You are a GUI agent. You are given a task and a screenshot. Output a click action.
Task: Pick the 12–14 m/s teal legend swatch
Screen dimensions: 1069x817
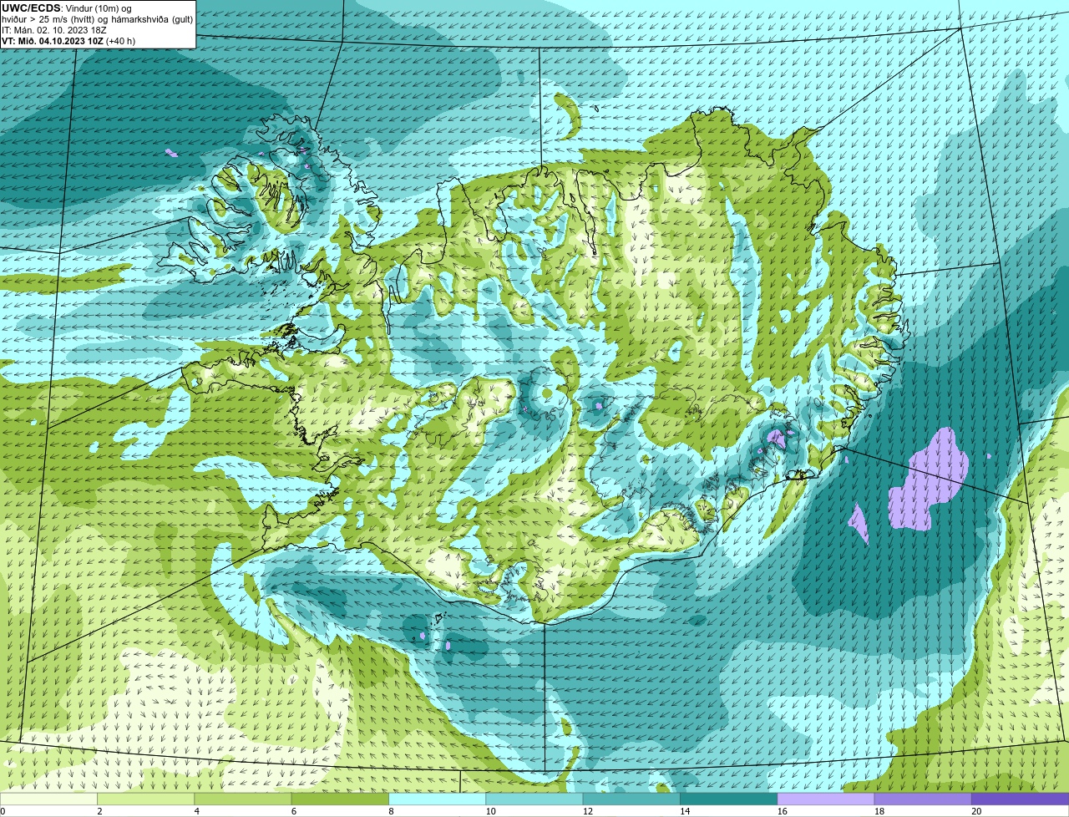[x=631, y=799]
